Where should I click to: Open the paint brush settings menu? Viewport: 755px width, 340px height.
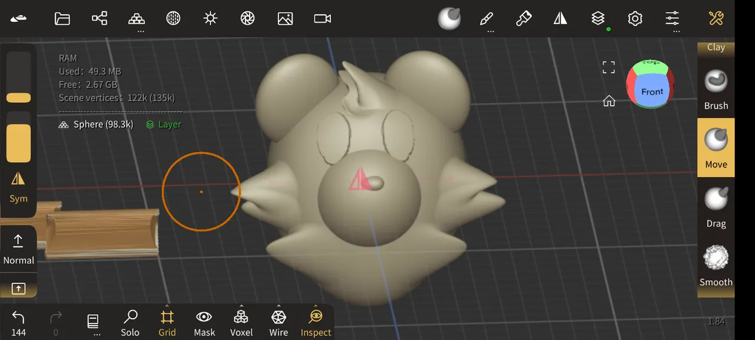[x=524, y=18]
